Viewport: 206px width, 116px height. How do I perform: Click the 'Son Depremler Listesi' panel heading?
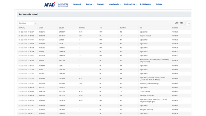click(28, 14)
